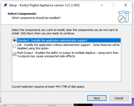Click the Korbyt app icon in title bar

point(6,5)
